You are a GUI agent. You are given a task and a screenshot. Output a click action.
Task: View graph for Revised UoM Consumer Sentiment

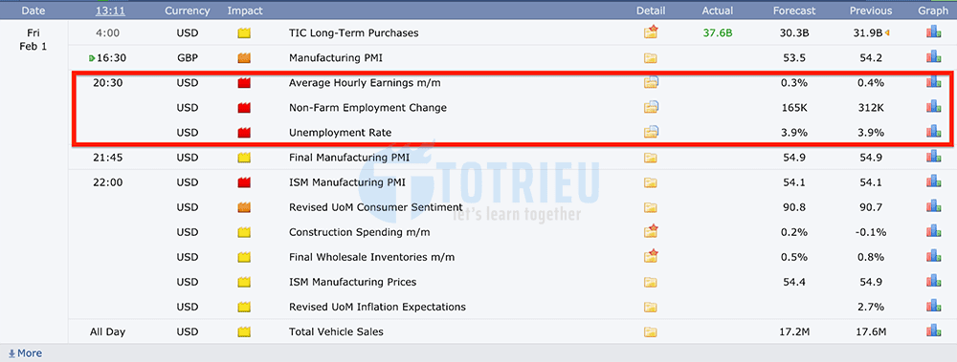click(933, 206)
